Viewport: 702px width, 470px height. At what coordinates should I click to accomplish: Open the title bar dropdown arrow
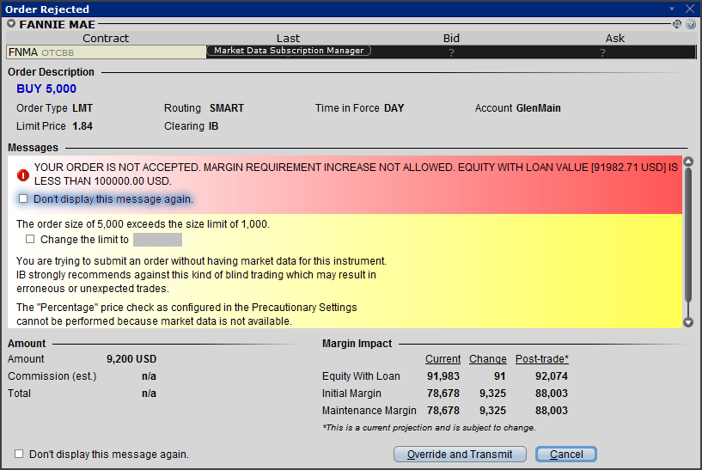(672, 9)
